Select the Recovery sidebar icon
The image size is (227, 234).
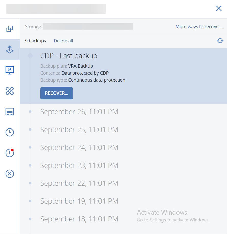point(10,50)
